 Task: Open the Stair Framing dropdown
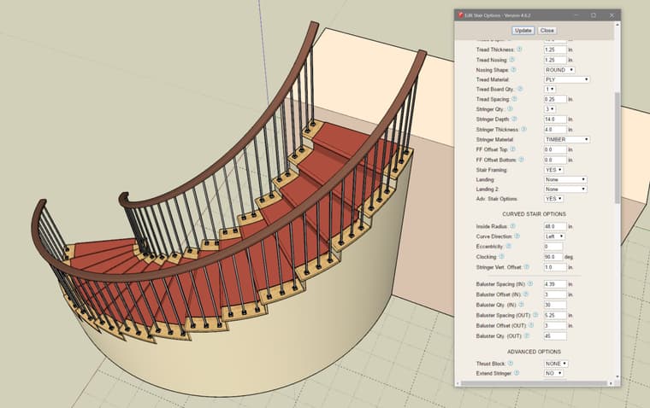click(x=553, y=170)
